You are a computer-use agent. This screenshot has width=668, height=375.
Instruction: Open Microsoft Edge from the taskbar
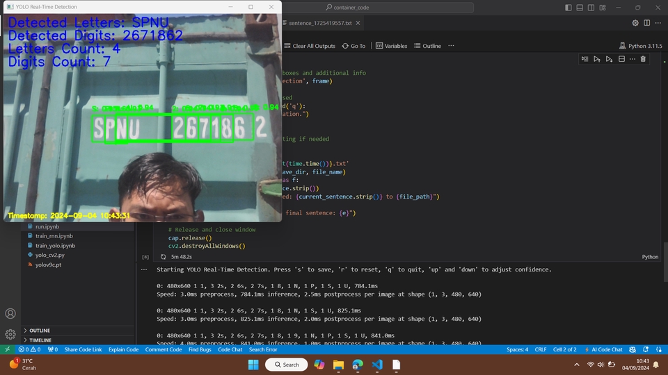point(358,365)
